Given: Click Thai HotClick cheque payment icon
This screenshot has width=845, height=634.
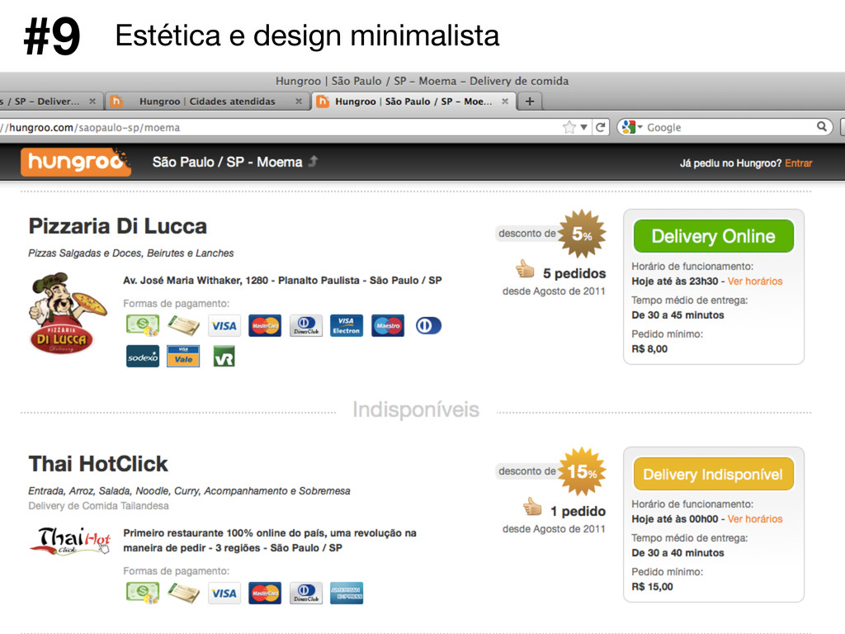Looking at the screenshot, I should coord(184,593).
